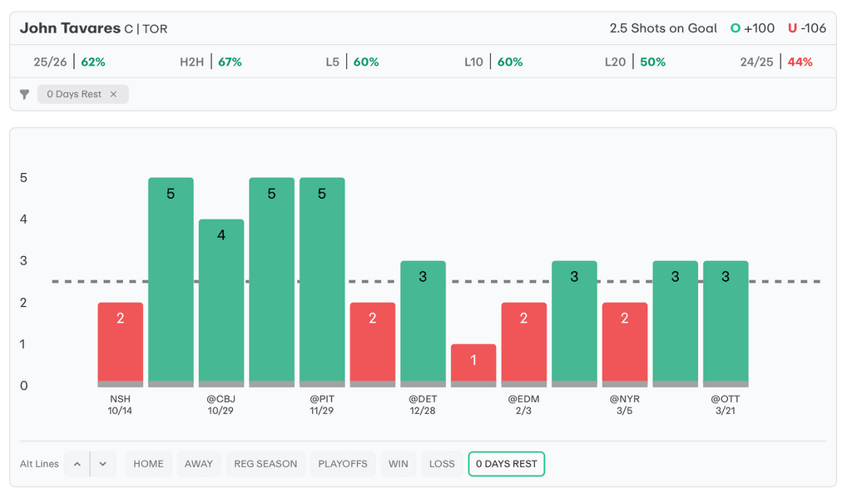The height and width of the screenshot is (498, 852).
Task: Raise alt line with up chevron
Action: click(x=77, y=464)
